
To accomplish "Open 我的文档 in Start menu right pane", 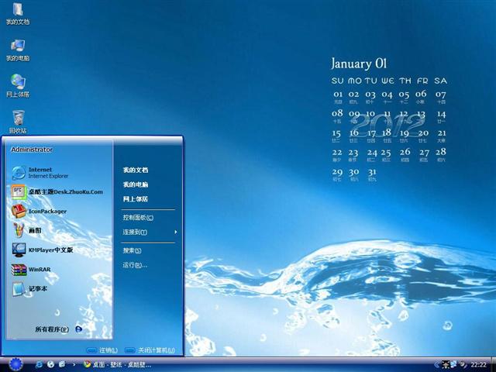I will click(x=136, y=170).
